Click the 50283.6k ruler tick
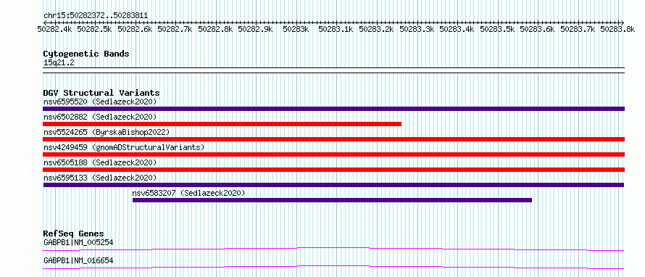Viewport: 645px width, 277px height. 538,29
